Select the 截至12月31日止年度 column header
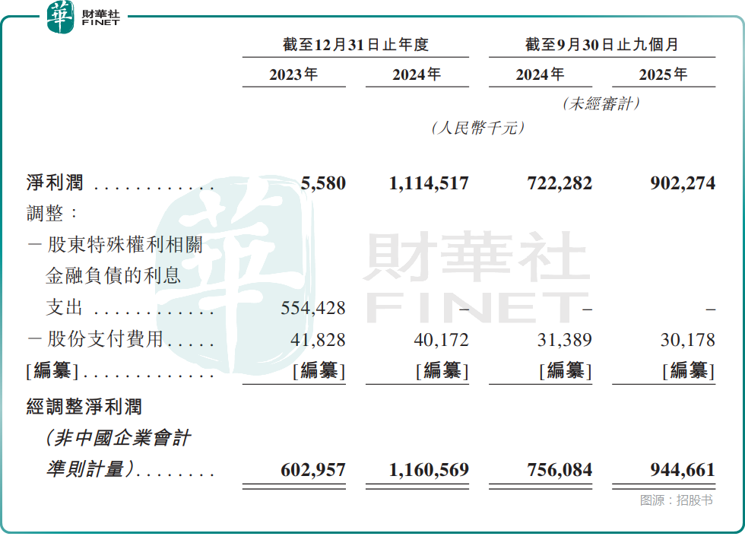 click(x=356, y=45)
